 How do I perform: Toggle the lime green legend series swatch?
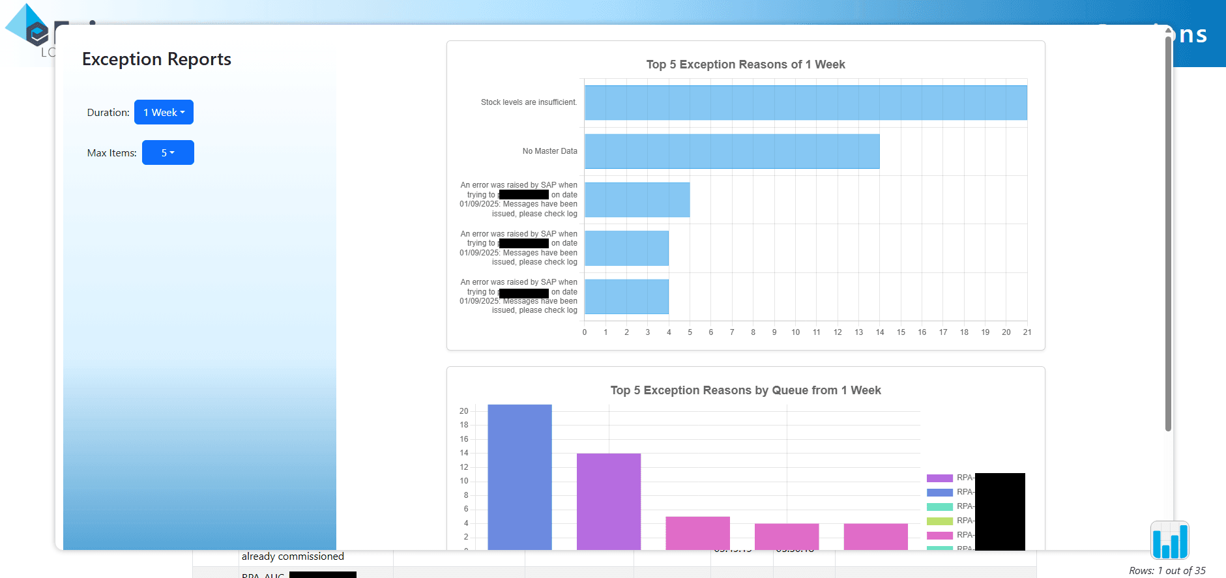coord(939,521)
